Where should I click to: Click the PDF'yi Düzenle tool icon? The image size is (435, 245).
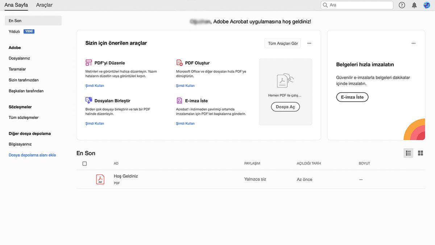(89, 63)
